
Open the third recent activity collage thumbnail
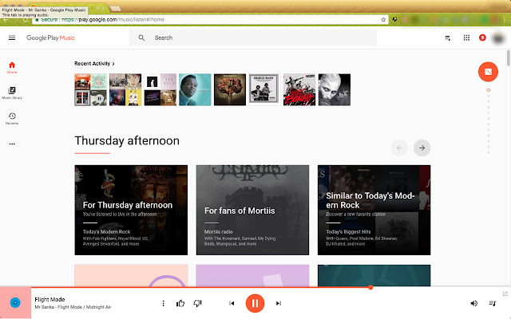click(160, 90)
